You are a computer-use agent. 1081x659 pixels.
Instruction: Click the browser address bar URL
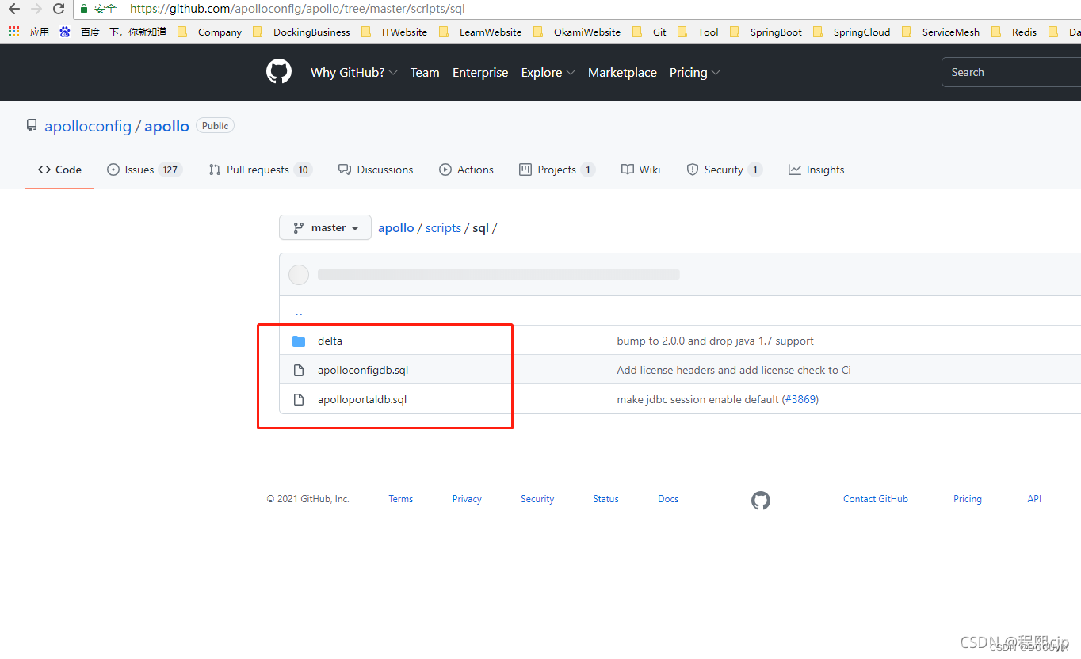click(297, 9)
